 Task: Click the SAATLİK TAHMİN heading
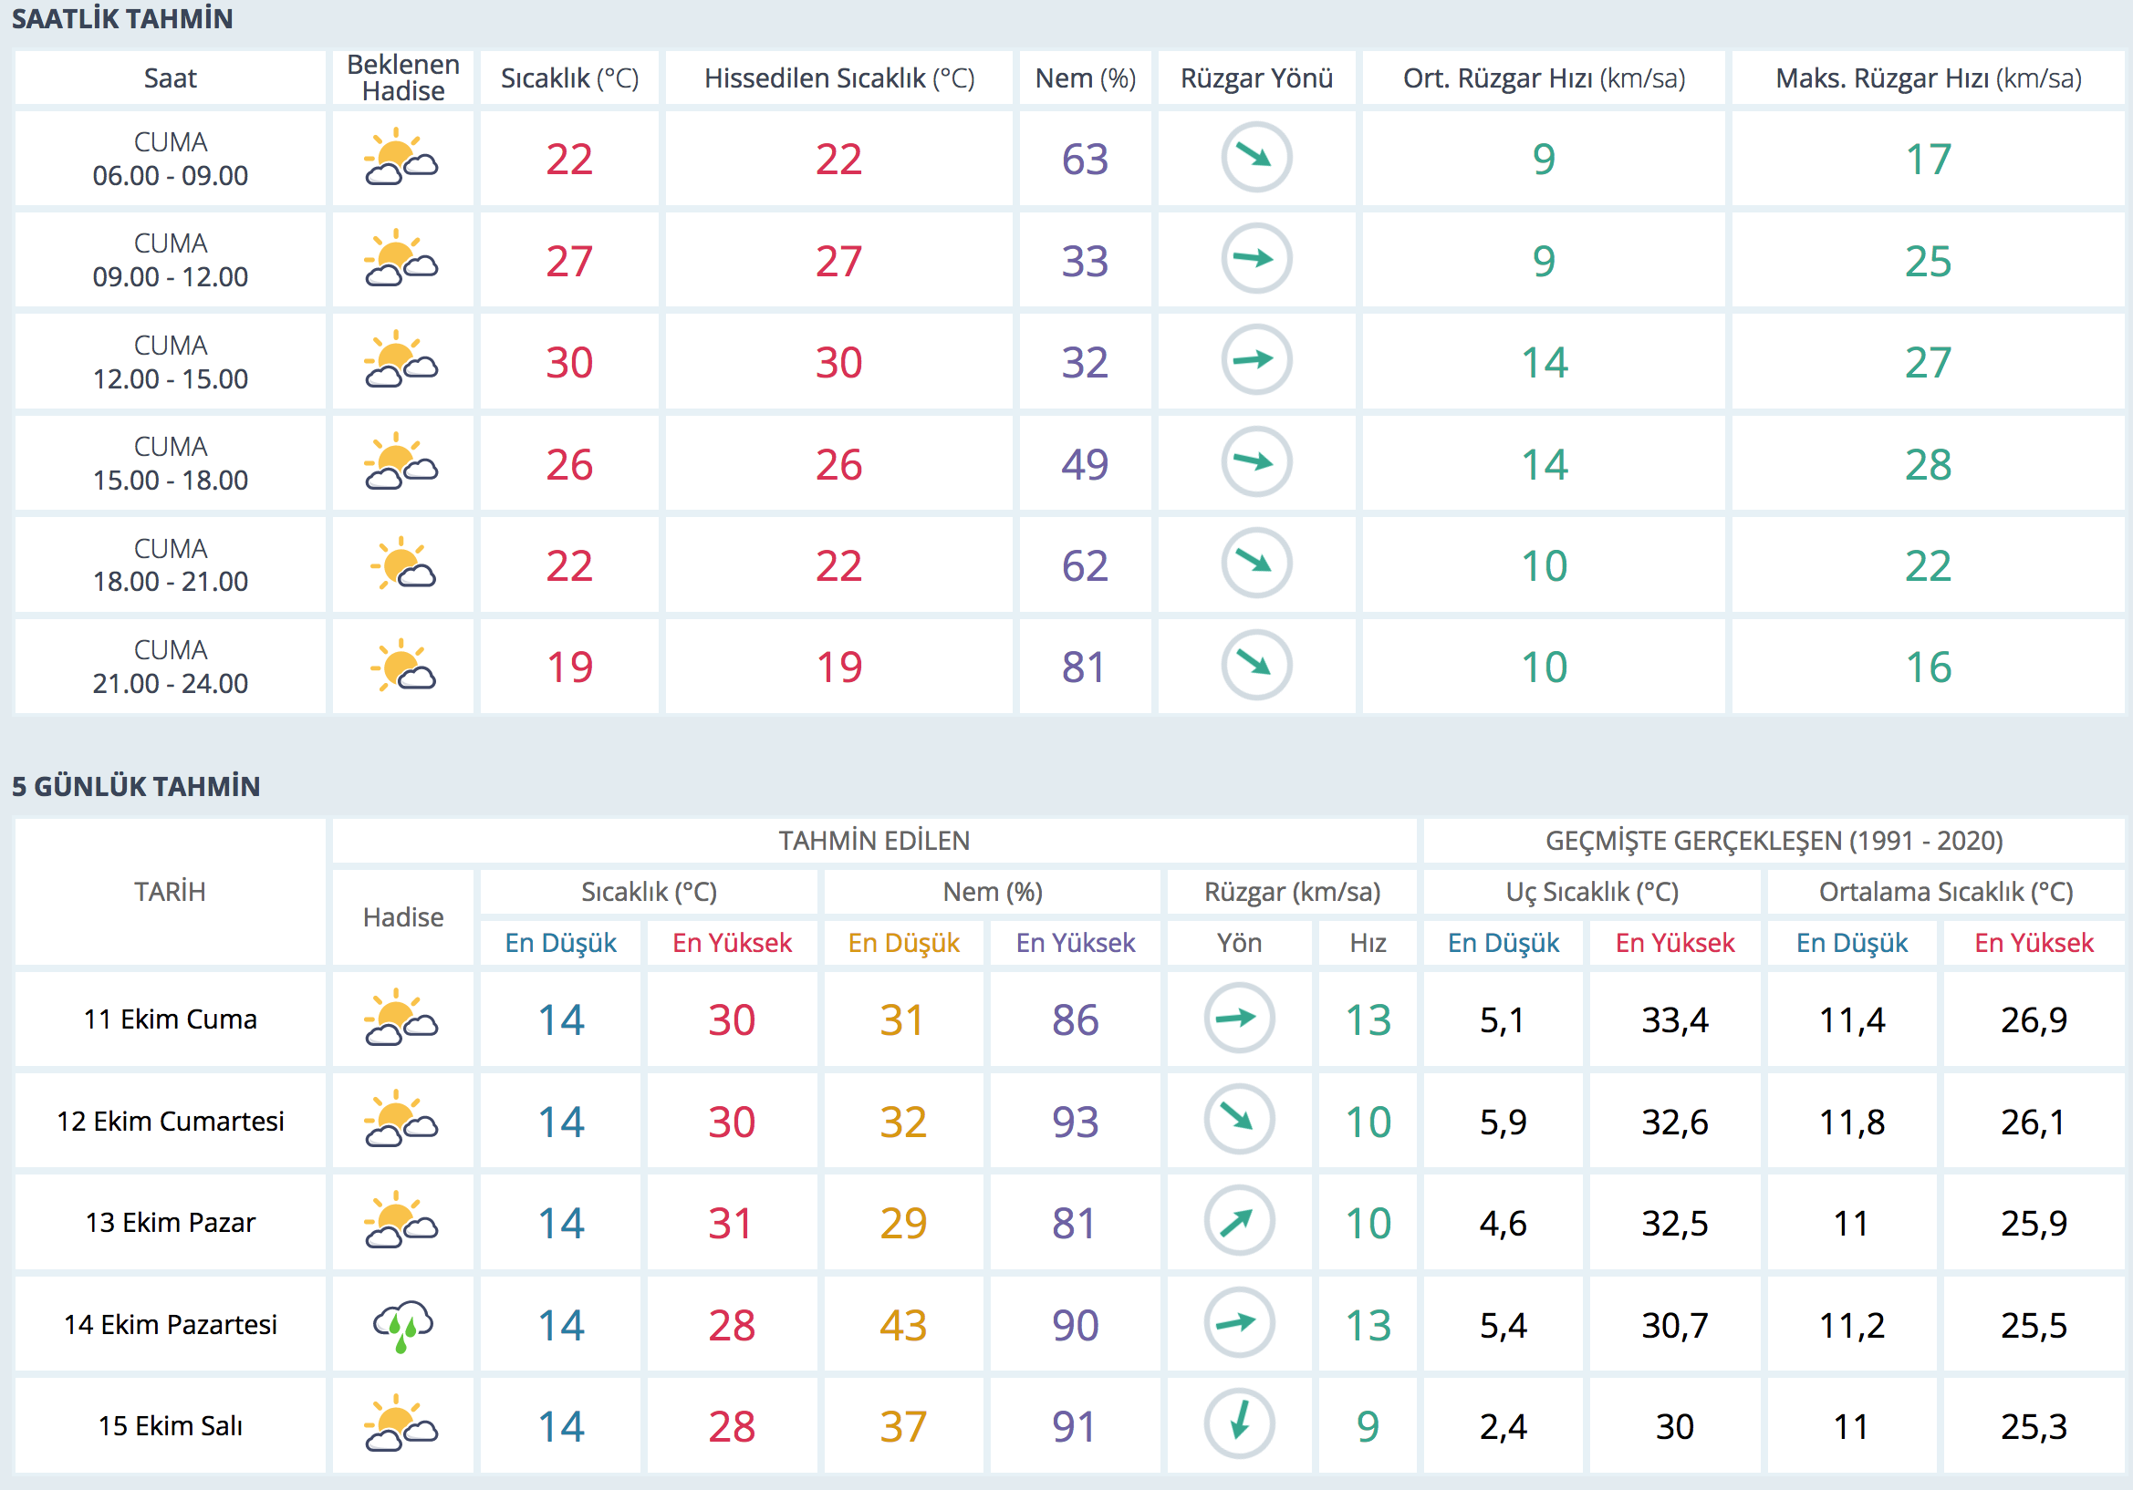coord(122,18)
